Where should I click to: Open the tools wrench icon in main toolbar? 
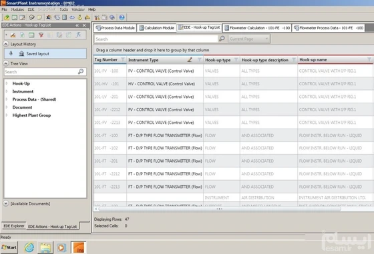click(97, 17)
